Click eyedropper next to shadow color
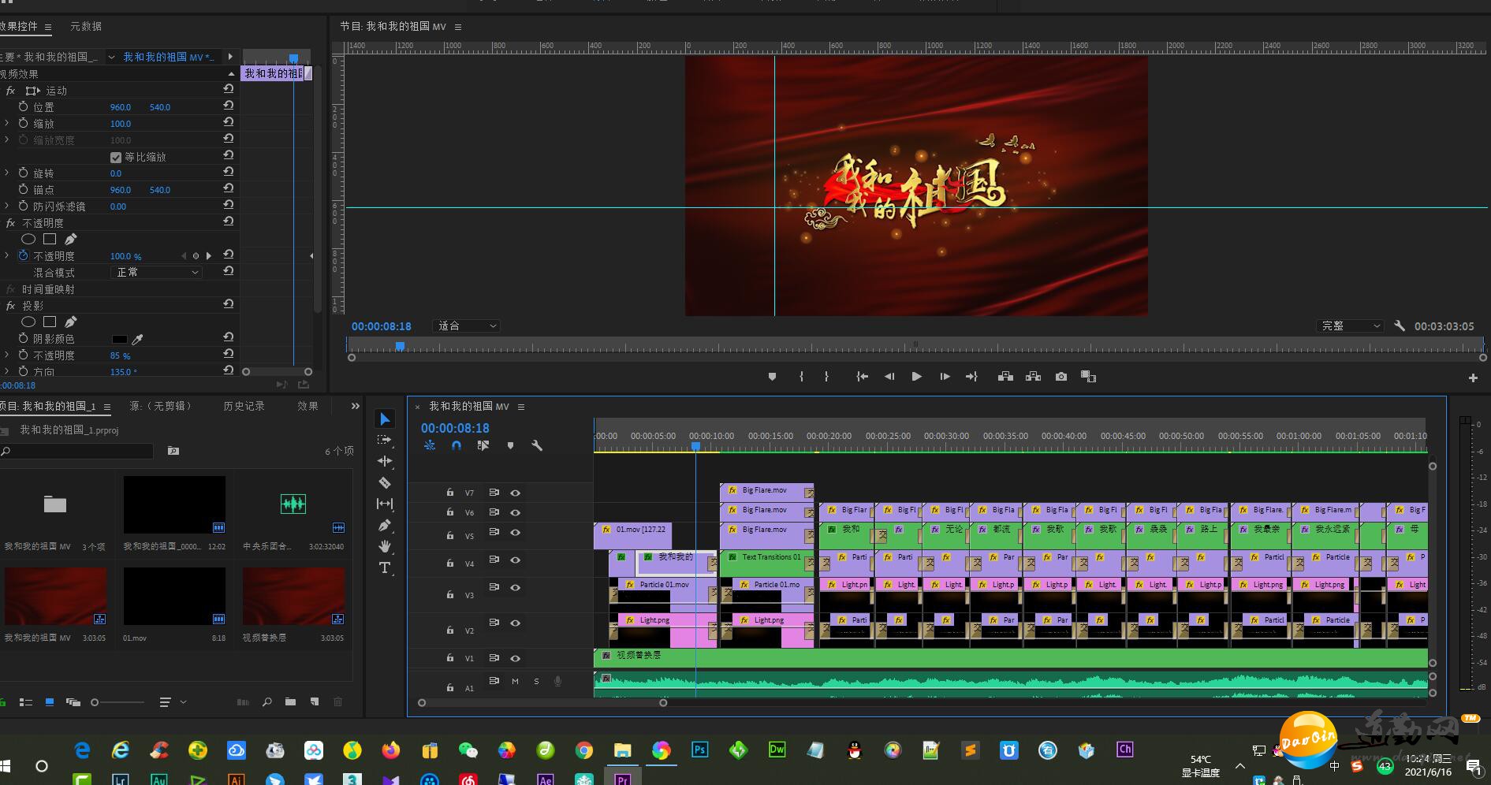This screenshot has width=1491, height=785. pyautogui.click(x=137, y=339)
